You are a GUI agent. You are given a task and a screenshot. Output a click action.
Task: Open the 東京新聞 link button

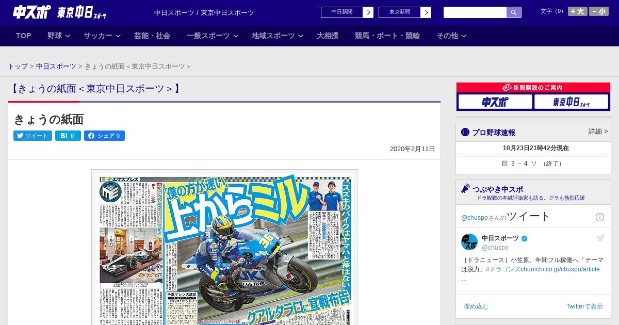400,12
